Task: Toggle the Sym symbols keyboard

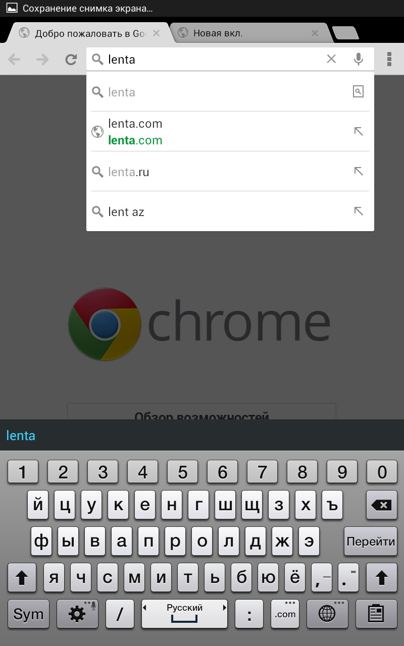Action: coord(28,614)
